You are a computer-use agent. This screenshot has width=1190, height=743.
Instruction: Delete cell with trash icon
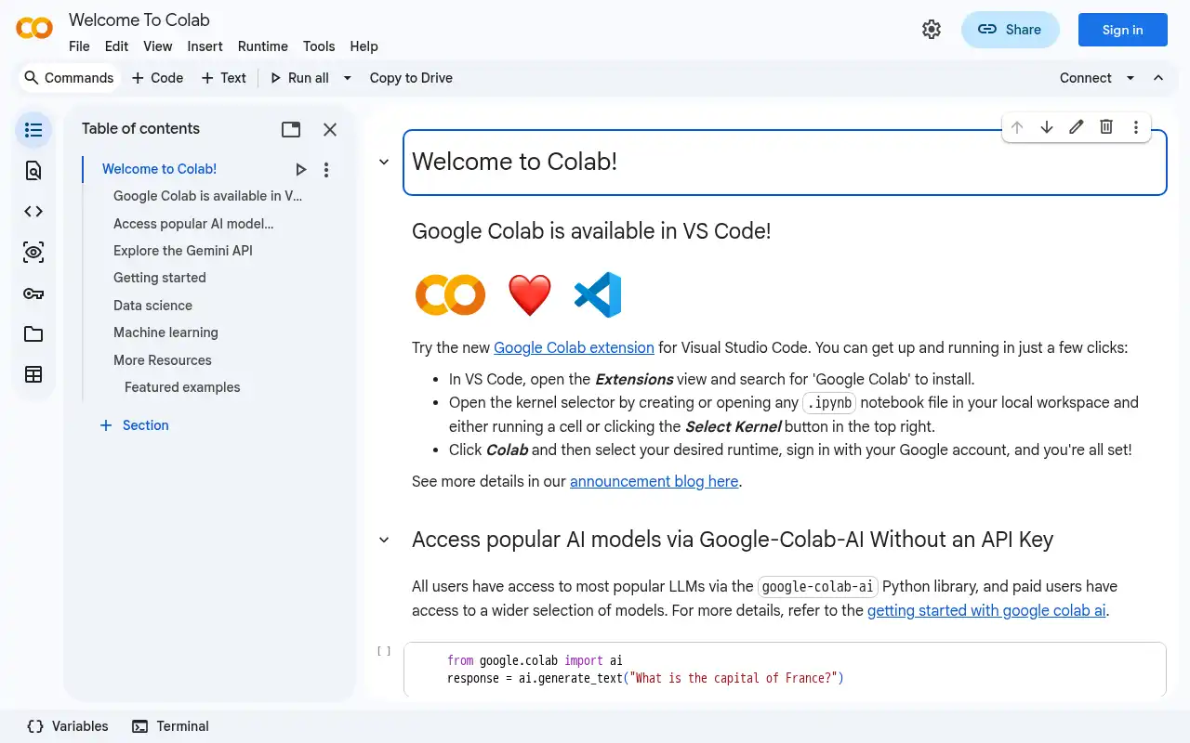1106,127
